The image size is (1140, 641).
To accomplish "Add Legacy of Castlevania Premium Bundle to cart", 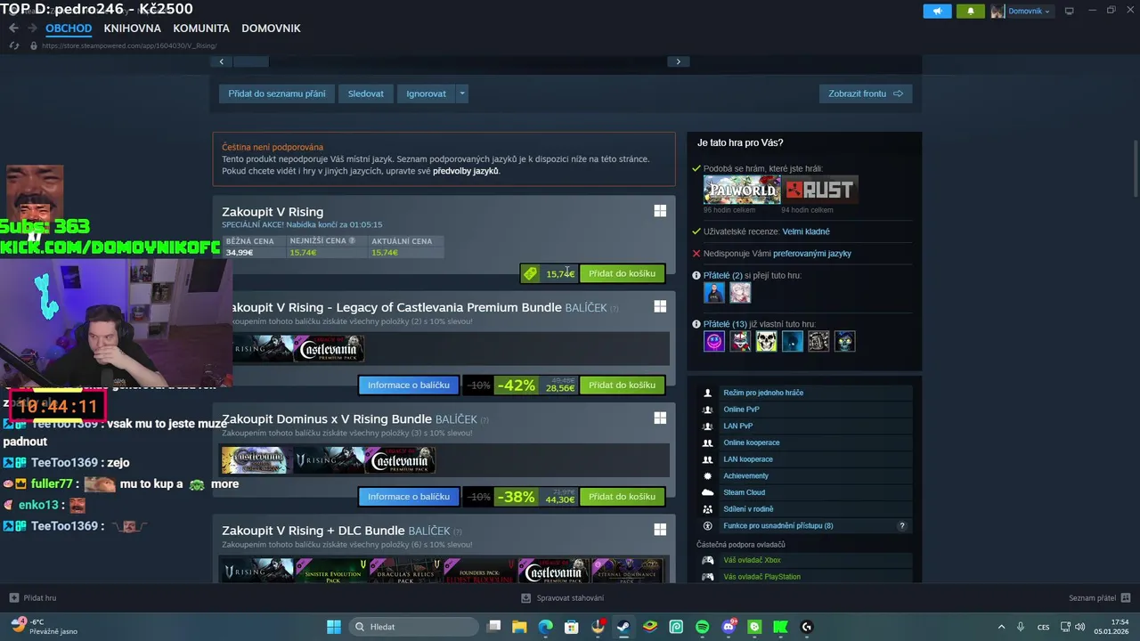I will (622, 385).
